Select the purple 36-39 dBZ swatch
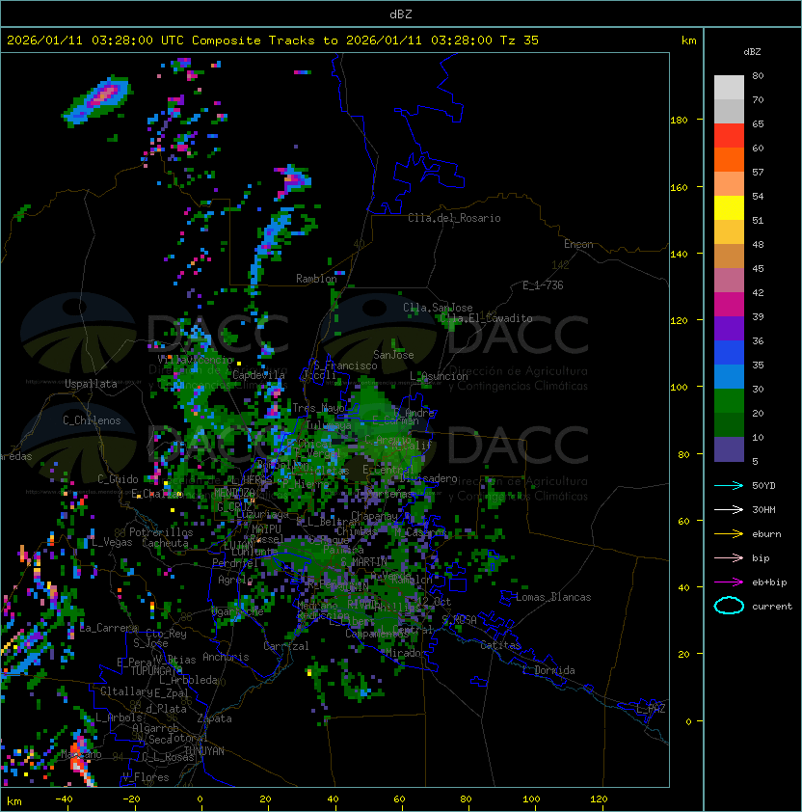The image size is (802, 812). point(729,328)
